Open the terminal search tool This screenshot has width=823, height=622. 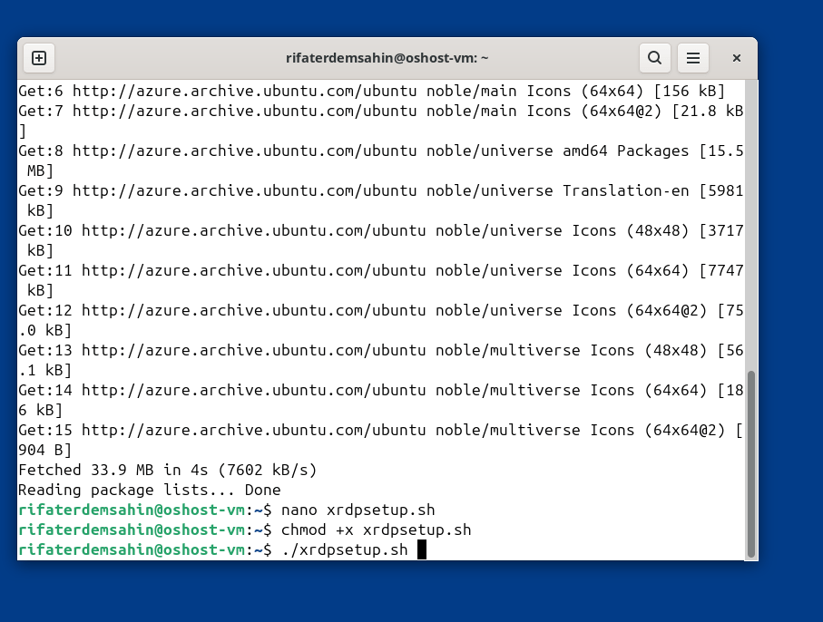(x=654, y=58)
